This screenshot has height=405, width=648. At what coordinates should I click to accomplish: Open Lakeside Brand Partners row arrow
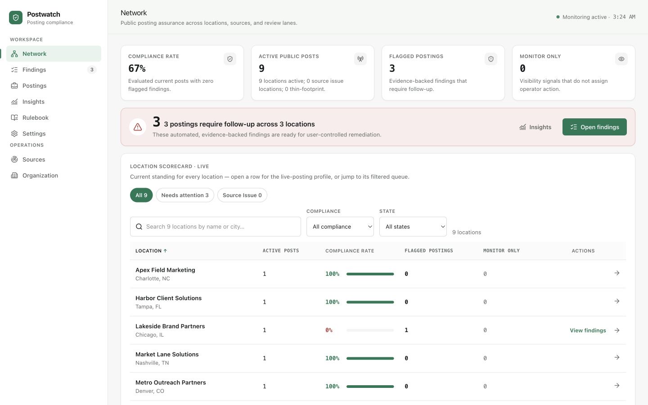617,330
